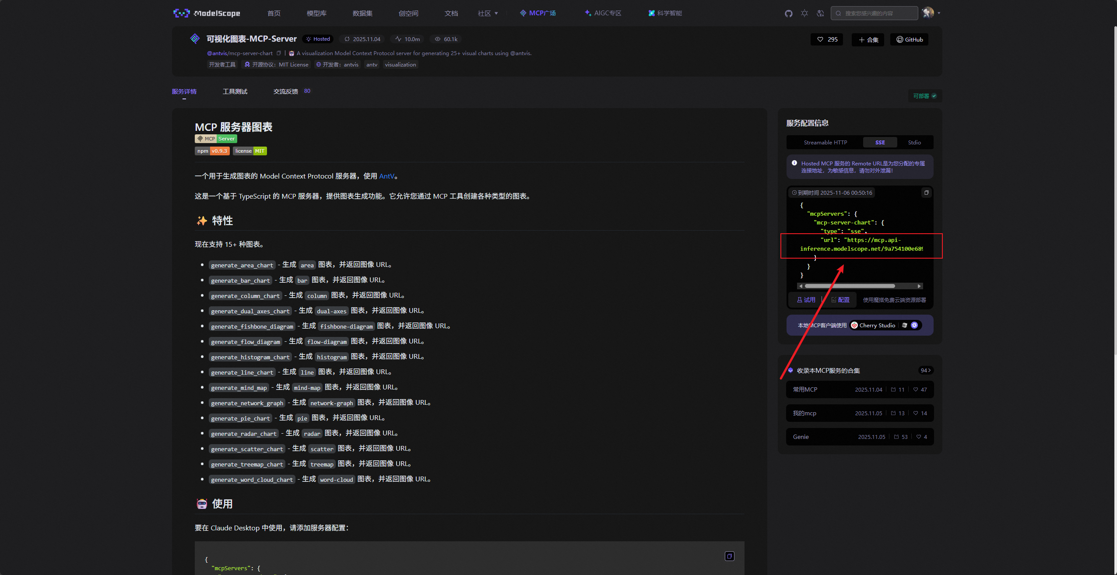This screenshot has height=575, width=1117.
Task: Copy the package name @antvis/mcp-server-chart
Action: [x=279, y=53]
